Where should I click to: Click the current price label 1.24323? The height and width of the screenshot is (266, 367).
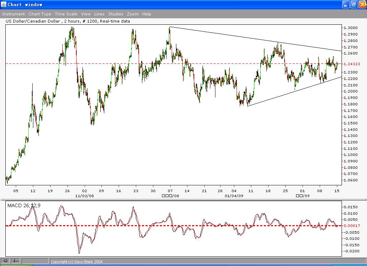pos(352,64)
